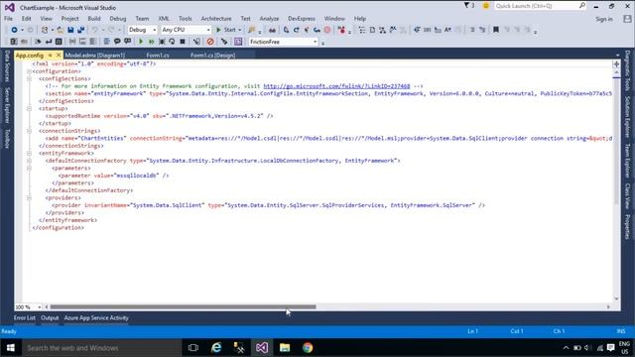This screenshot has width=635, height=357.
Task: Switch to the Form1.cs tab
Action: (158, 56)
